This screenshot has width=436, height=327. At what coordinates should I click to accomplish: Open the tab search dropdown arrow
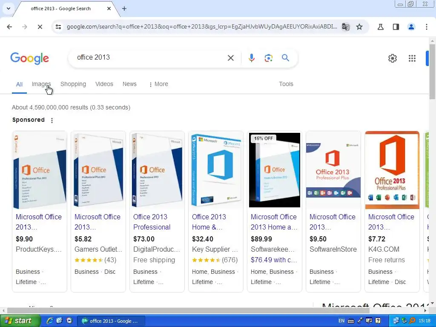9,9
